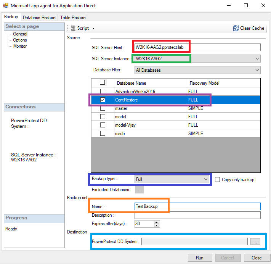Uncheck the CentRestore database checkbox
The height and width of the screenshot is (264, 271).
pyautogui.click(x=103, y=100)
